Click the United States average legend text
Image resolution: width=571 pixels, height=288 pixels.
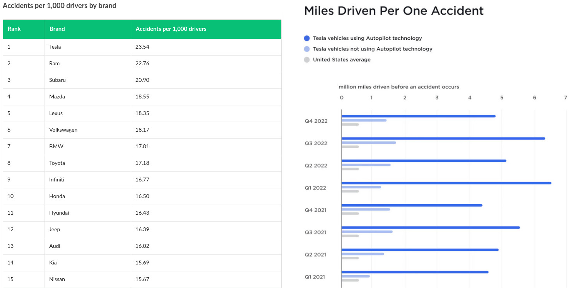tap(342, 60)
